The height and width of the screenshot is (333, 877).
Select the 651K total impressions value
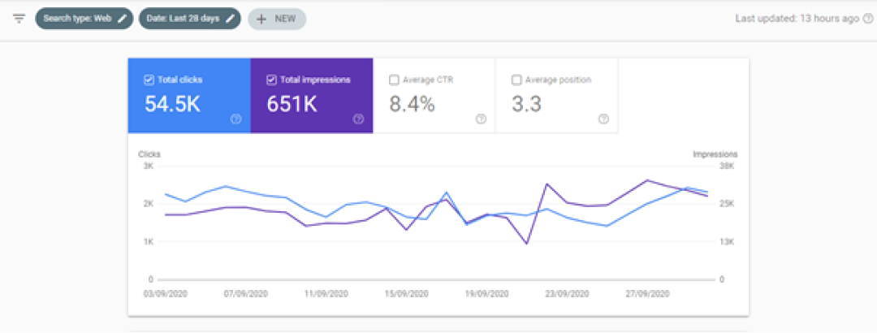[292, 104]
